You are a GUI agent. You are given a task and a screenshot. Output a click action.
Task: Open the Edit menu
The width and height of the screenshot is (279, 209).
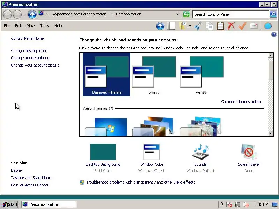point(18,26)
